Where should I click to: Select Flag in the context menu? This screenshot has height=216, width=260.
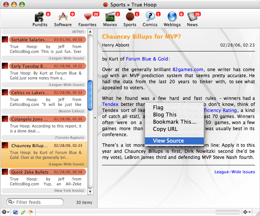click(174, 107)
